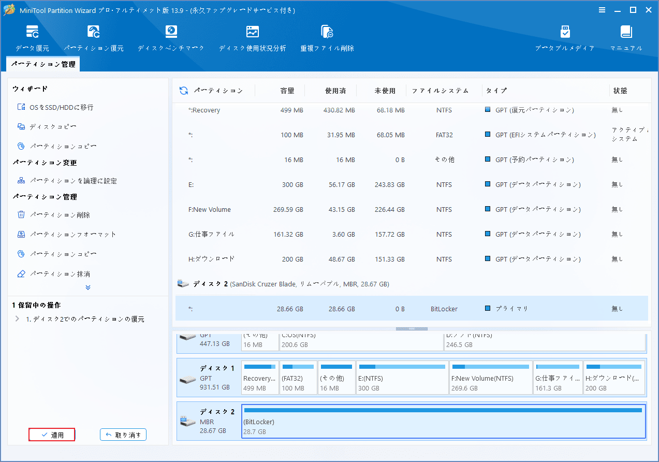
Task: Select the G:仕事ファイル row
Action: tap(412, 234)
